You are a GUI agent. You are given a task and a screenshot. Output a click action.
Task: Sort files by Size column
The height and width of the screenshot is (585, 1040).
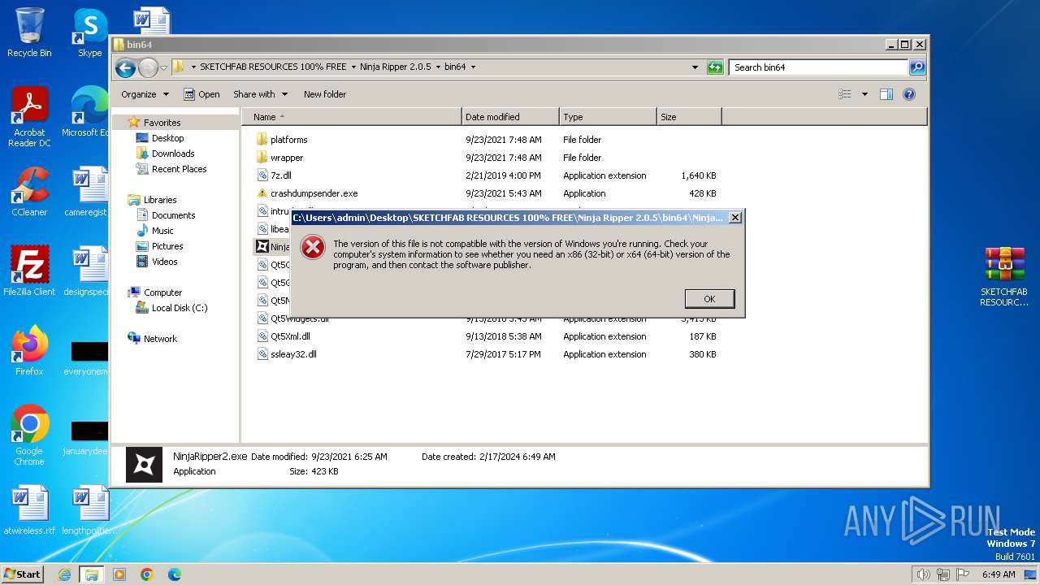[x=689, y=117]
